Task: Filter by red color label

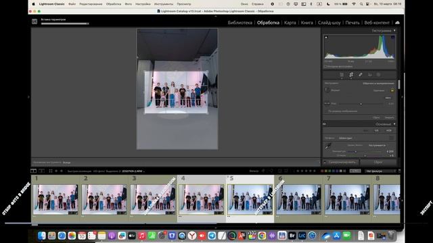Action: click(322, 171)
